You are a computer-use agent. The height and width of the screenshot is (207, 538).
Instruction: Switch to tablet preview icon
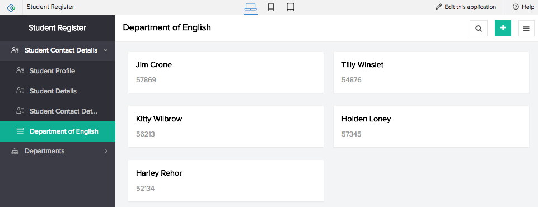(x=291, y=7)
